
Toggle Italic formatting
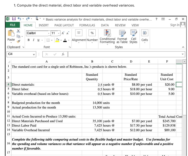point(34,40)
